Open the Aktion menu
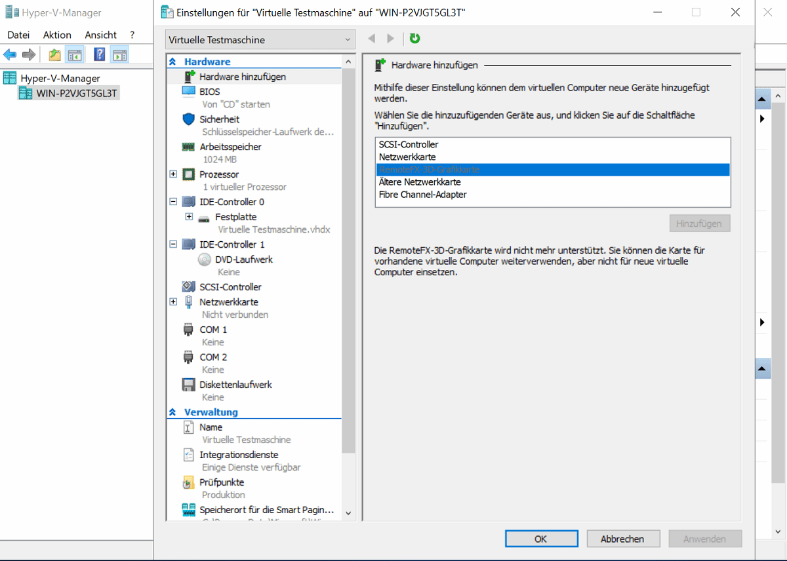 pyautogui.click(x=57, y=35)
